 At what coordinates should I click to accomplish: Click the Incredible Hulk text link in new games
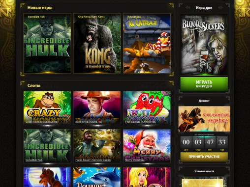[x=36, y=17]
